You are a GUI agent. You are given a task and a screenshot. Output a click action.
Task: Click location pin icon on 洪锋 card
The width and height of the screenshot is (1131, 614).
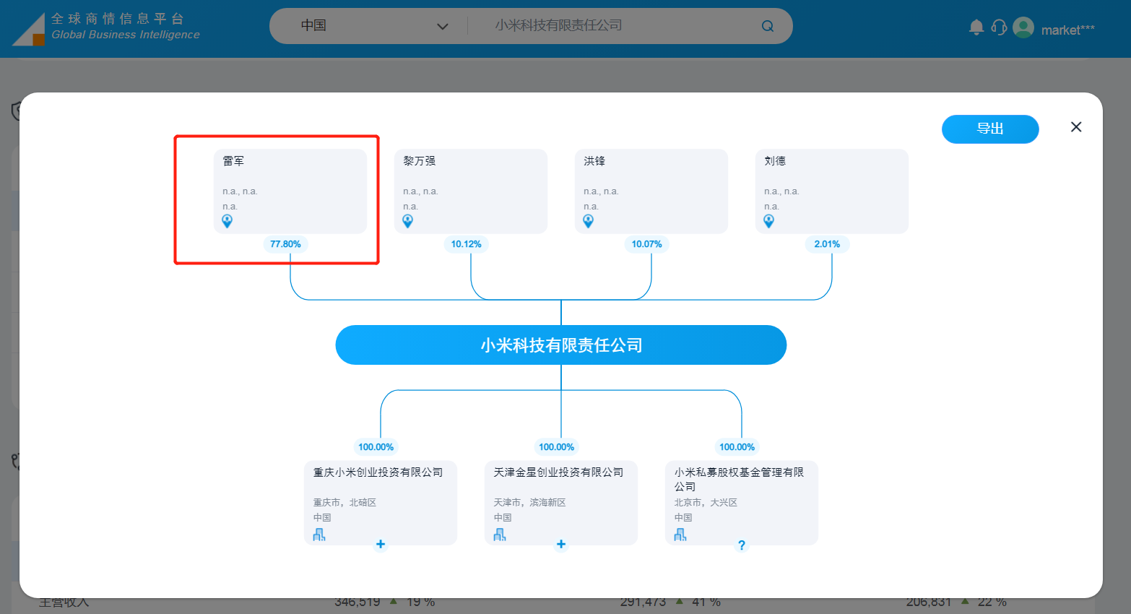[589, 221]
